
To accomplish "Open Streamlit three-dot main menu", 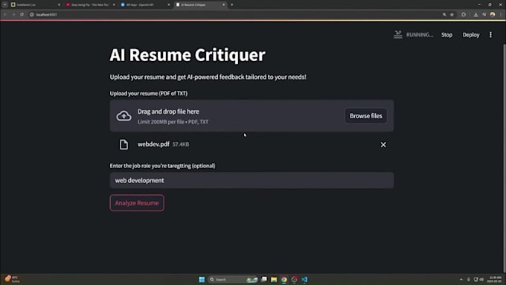I will tap(490, 34).
